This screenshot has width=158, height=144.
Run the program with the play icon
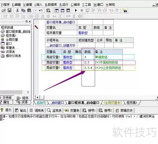click(x=76, y=11)
